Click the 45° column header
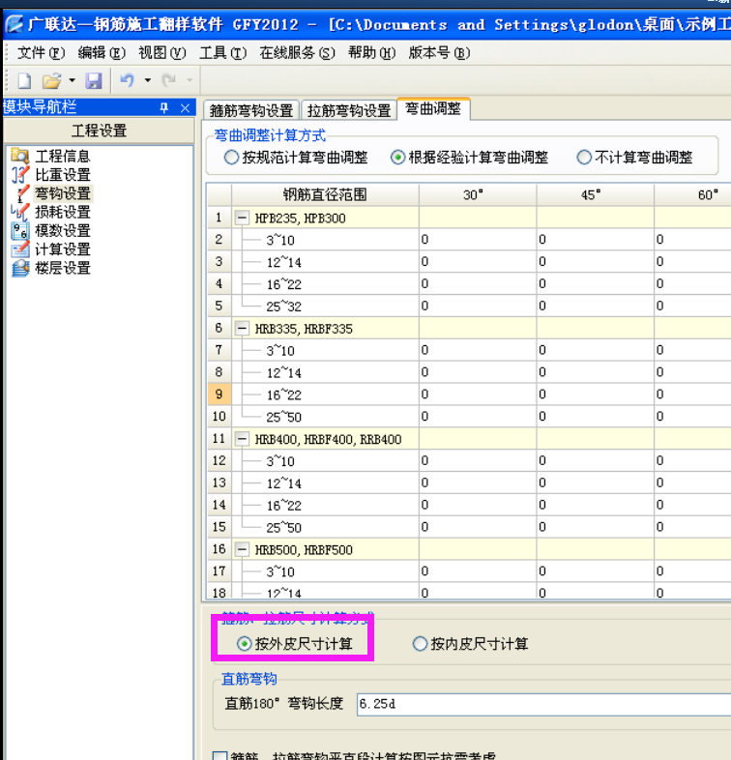The image size is (731, 760). [x=596, y=195]
